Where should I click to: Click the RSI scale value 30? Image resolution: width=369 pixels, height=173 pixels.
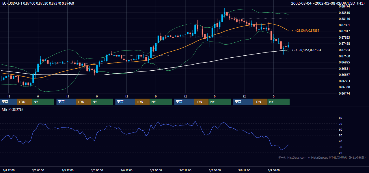(340, 147)
